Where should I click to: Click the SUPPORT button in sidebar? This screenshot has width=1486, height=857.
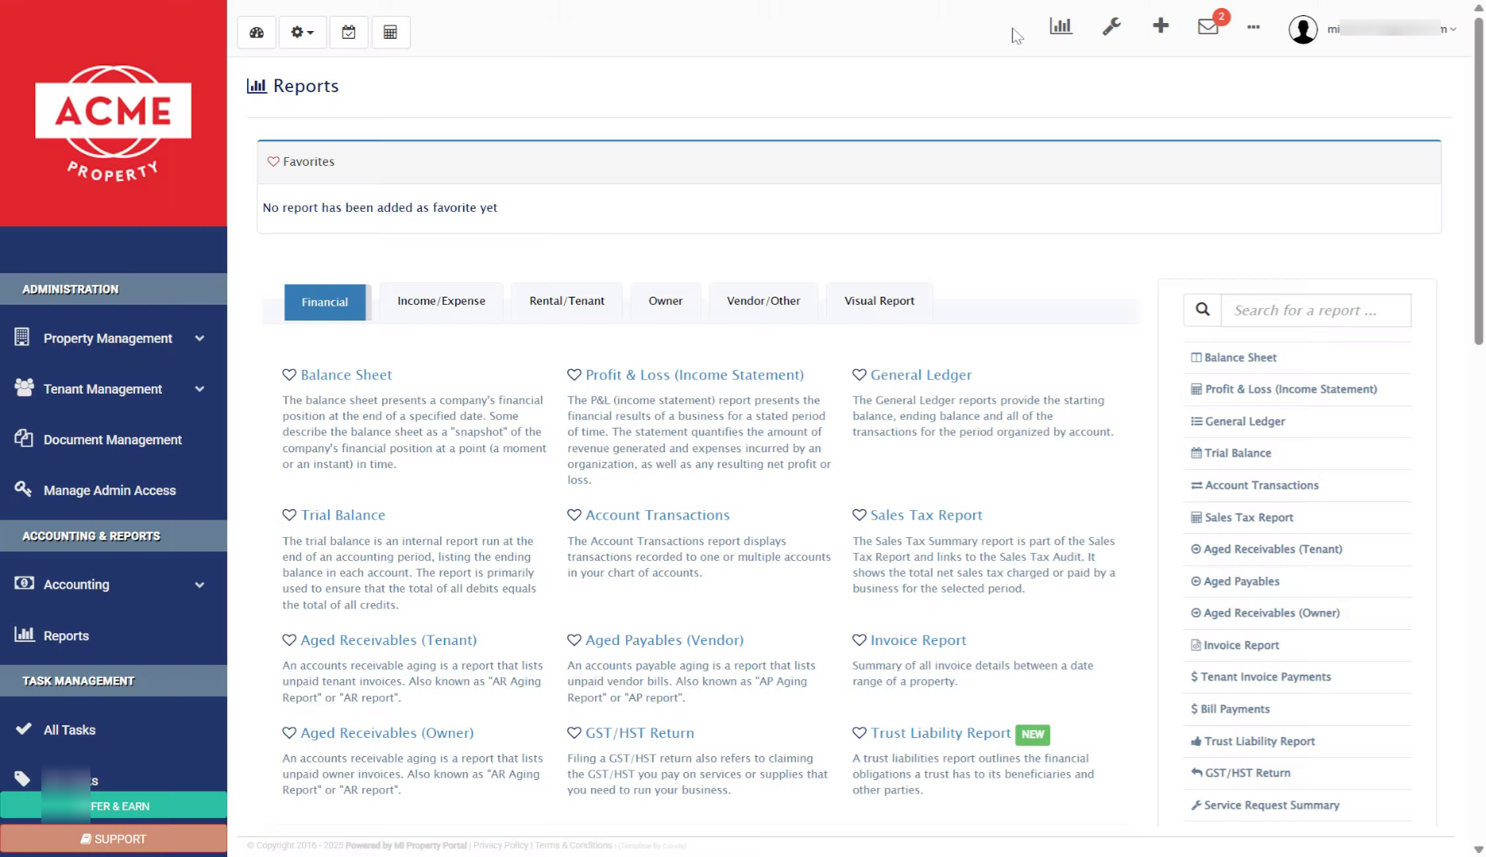114,839
